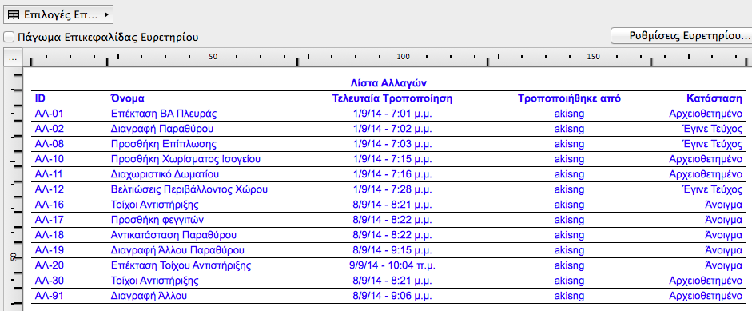Click the Επέκταση ΒΑ Πλευράς name cell
Image resolution: width=752 pixels, height=311 pixels.
pos(164,114)
